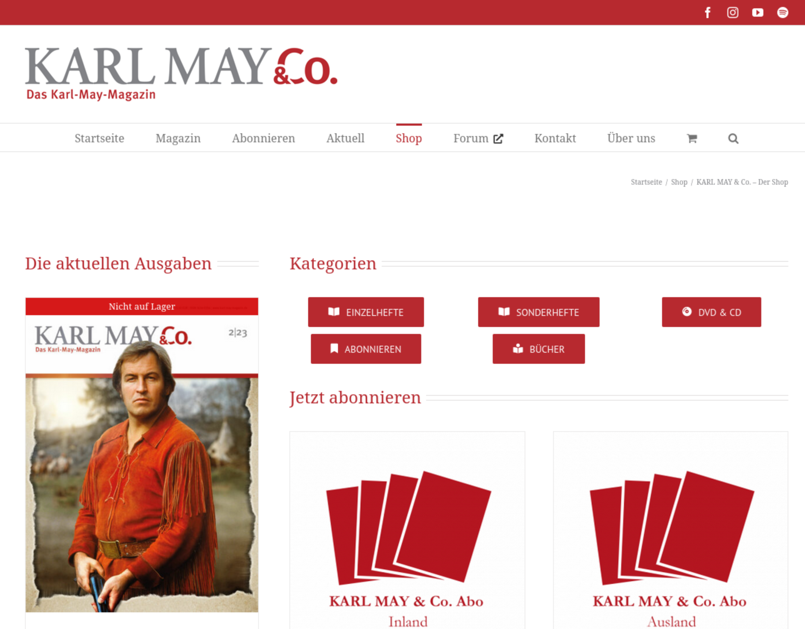Open the Instagram profile icon
The width and height of the screenshot is (805, 629).
732,12
